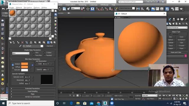Screen dimensions: 189x106
Task: Open the Material menu in Material Editor
Action: tap(19, 8)
